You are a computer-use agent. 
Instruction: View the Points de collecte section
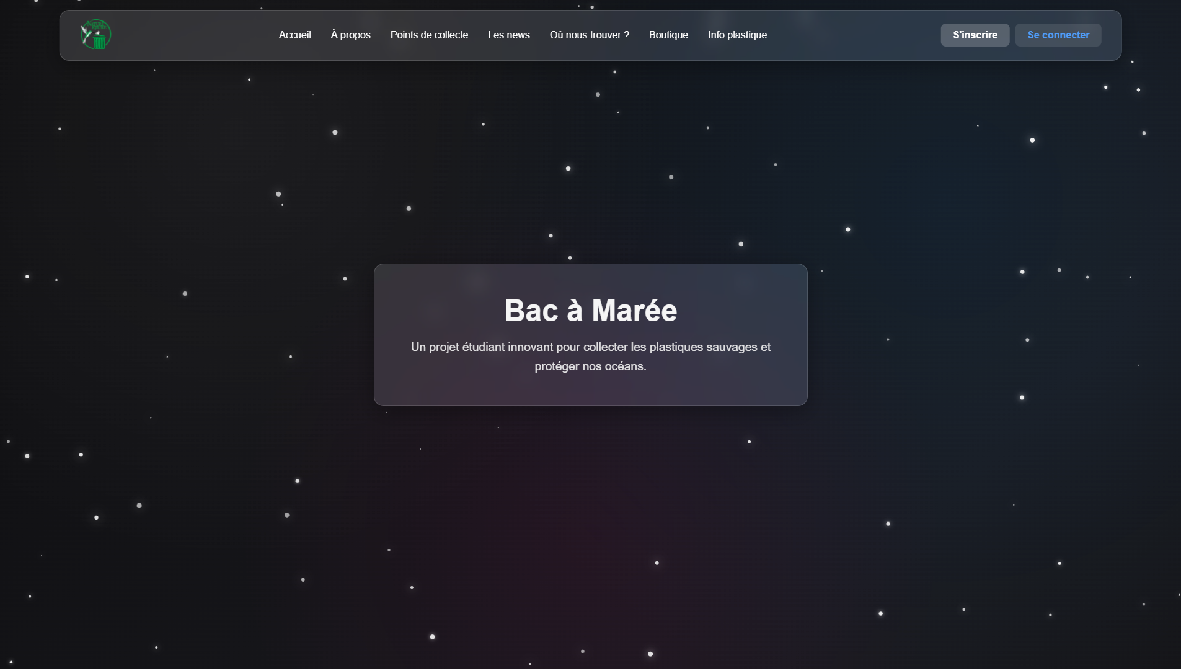pyautogui.click(x=429, y=35)
